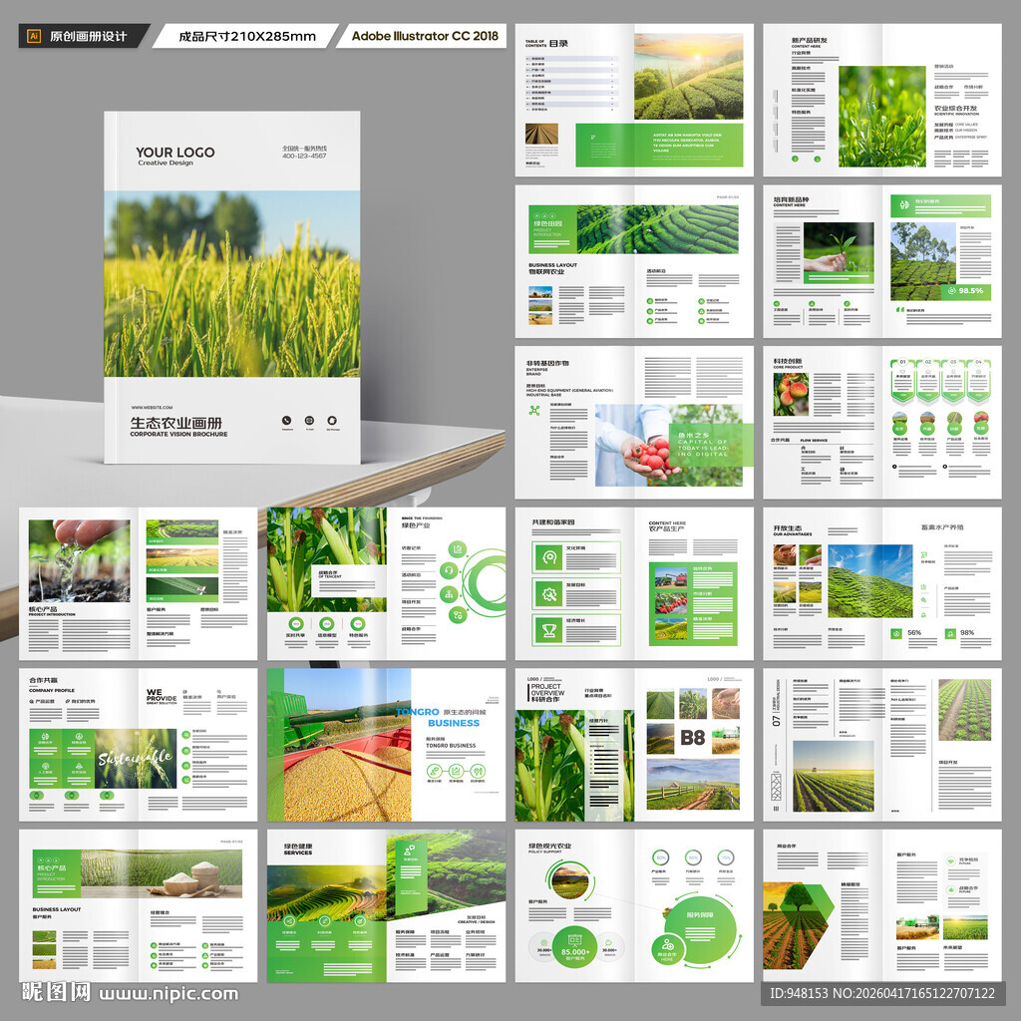Click the 目录 table of contents heading
1021x1021 pixels.
[x=558, y=44]
